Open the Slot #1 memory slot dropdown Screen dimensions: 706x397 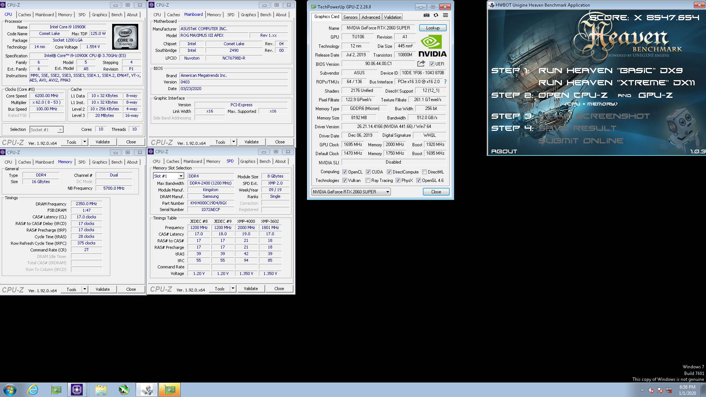pos(168,176)
